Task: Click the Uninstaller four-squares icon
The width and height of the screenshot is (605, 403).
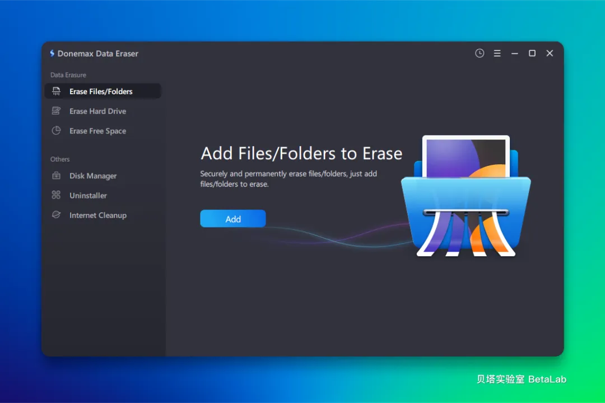Action: click(57, 195)
